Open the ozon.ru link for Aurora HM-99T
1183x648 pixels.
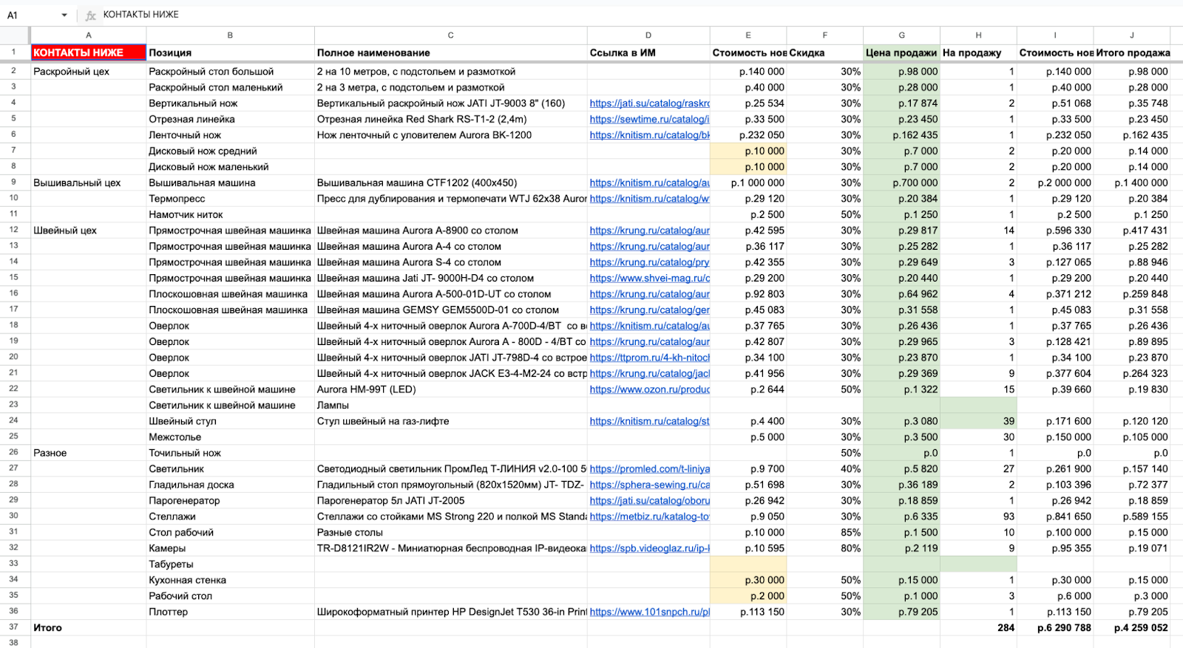(649, 389)
